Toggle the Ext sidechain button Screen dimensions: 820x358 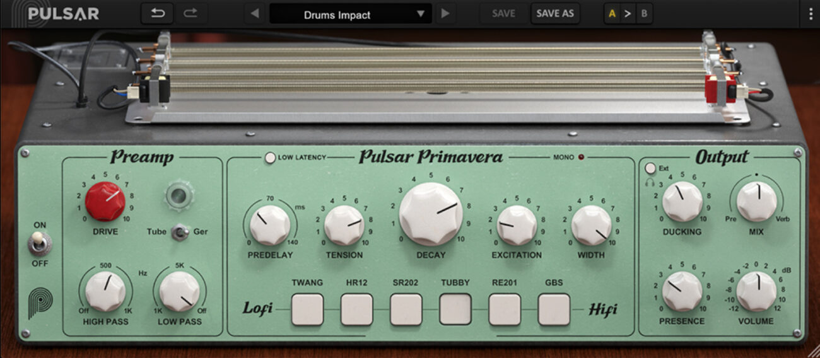pyautogui.click(x=651, y=168)
